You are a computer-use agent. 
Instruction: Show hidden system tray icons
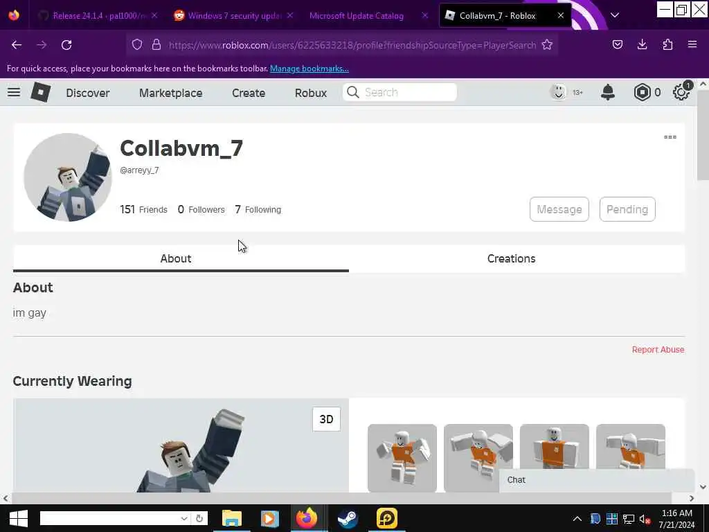coord(577,519)
